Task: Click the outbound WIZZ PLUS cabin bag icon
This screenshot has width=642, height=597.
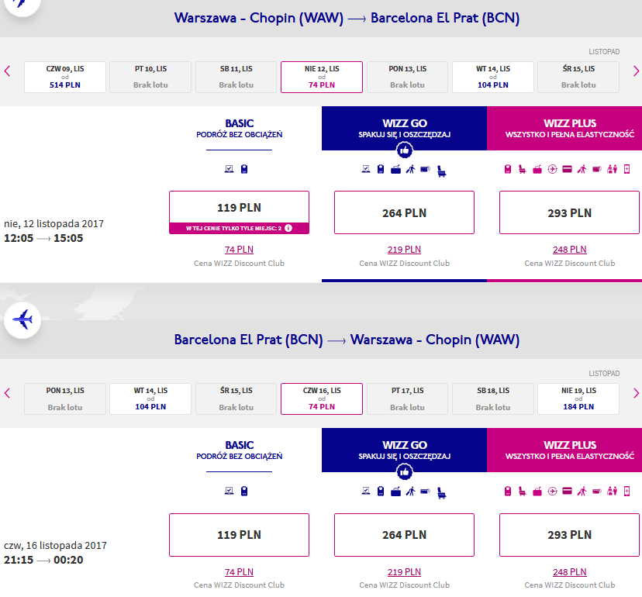Action: [508, 169]
